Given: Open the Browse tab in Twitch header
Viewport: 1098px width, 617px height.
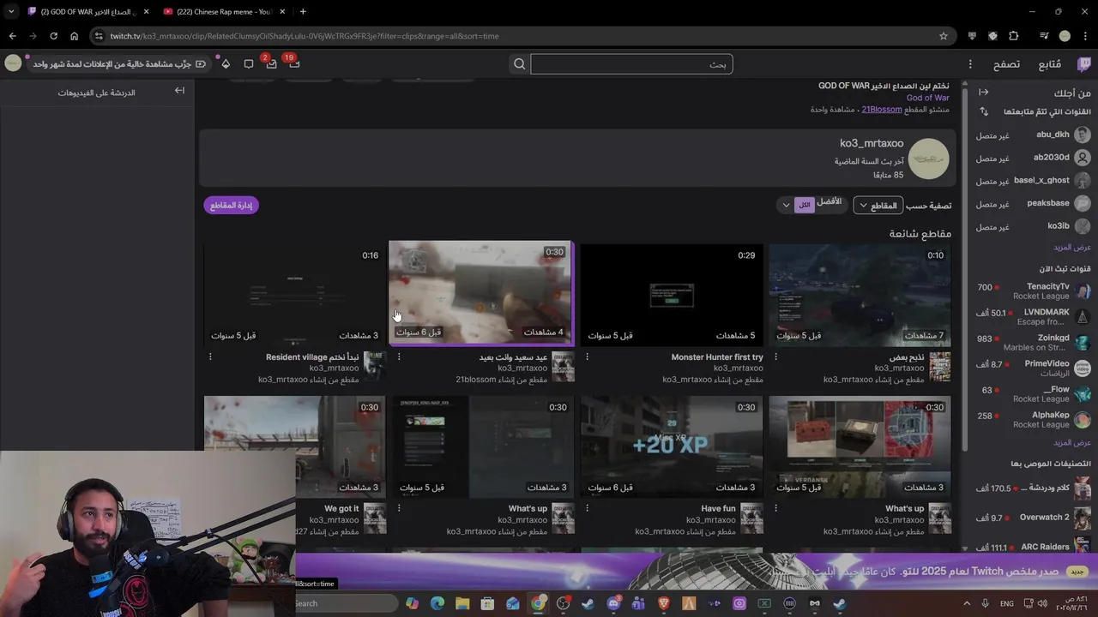Looking at the screenshot, I should coord(1006,64).
